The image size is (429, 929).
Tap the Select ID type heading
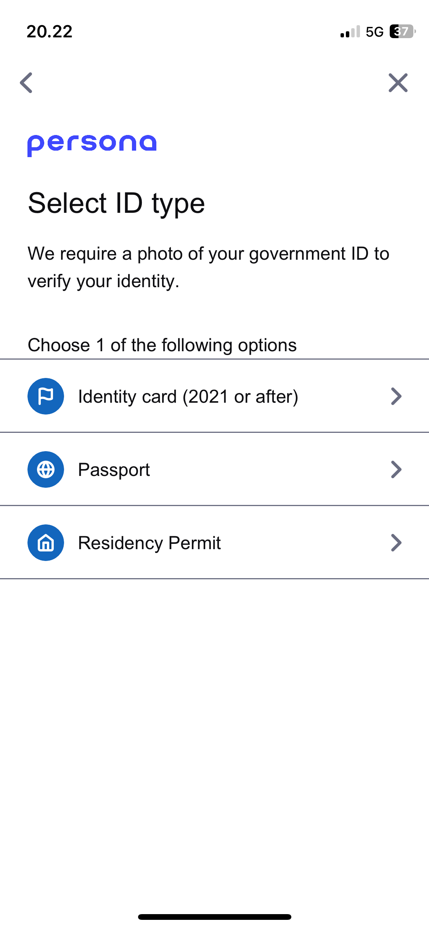pyautogui.click(x=116, y=203)
